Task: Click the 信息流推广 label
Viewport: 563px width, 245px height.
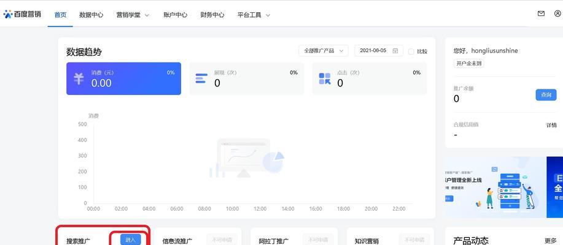Action: (x=177, y=241)
